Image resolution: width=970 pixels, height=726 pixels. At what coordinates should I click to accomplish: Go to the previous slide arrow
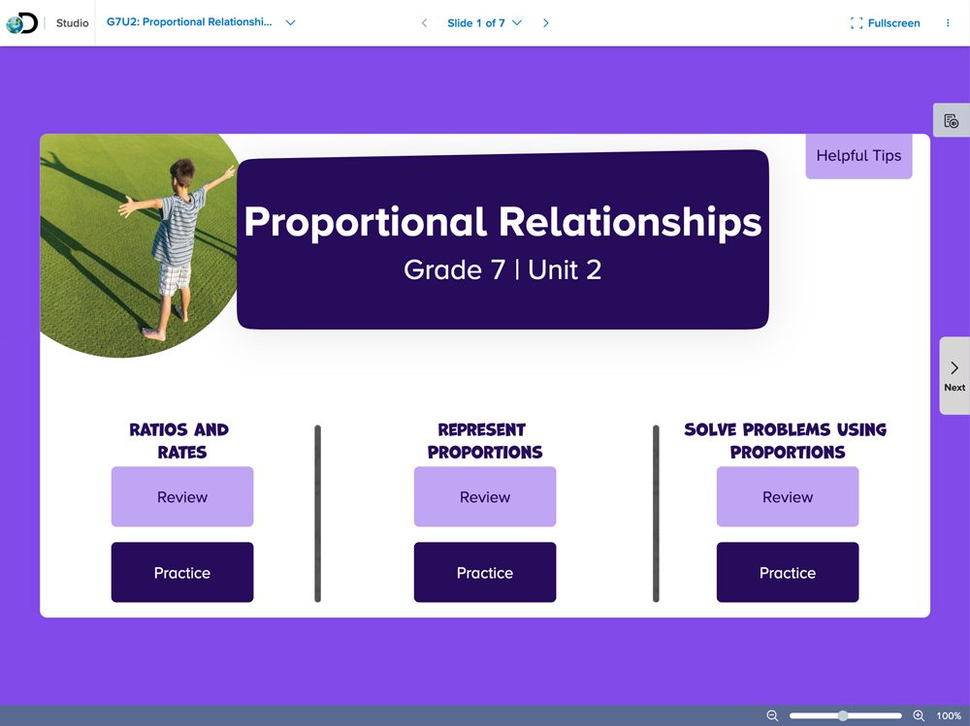point(424,23)
